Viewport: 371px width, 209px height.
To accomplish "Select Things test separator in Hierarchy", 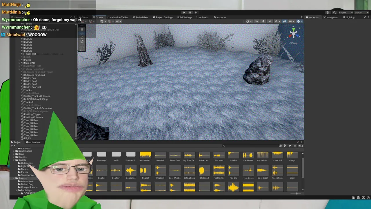I will (43, 54).
